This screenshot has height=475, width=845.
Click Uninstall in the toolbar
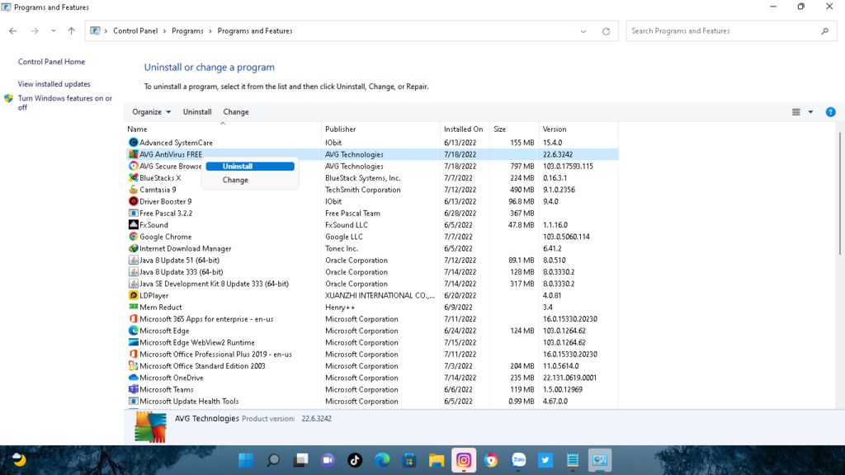[x=197, y=112]
